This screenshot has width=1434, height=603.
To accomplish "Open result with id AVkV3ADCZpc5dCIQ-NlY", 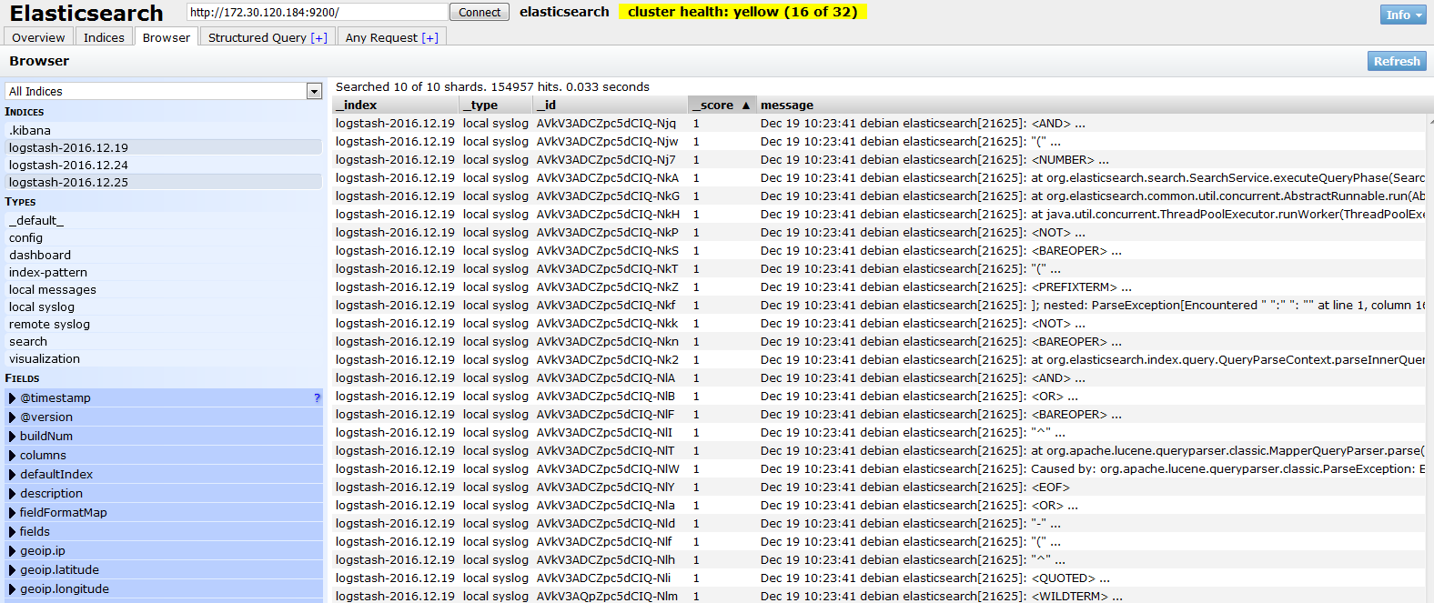I will (605, 487).
